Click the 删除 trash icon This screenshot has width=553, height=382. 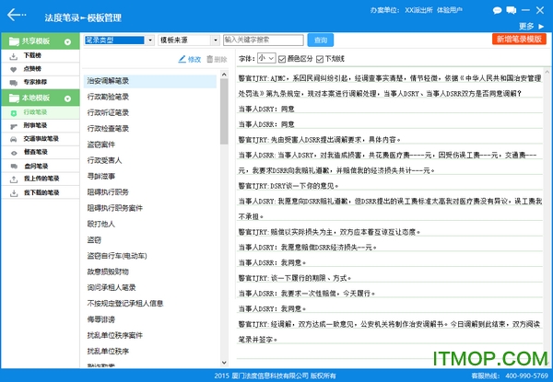coord(216,59)
